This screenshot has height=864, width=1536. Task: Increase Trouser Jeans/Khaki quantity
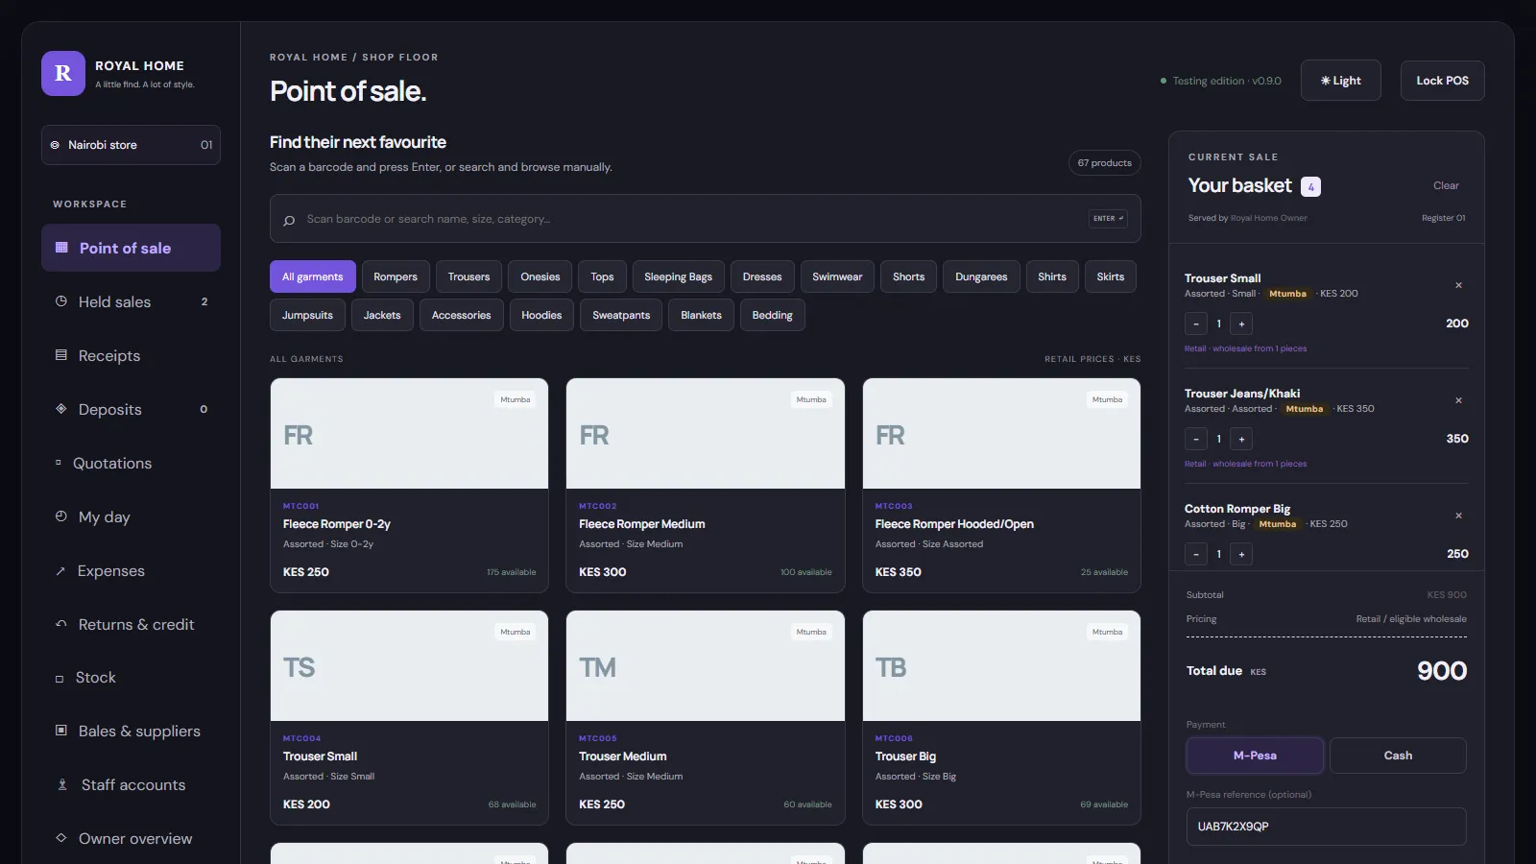pos(1241,439)
